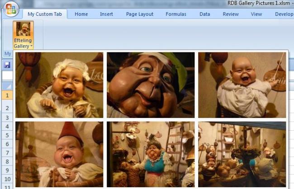Click the row 5 header
This screenshot has width=294, height=189.
[7, 135]
